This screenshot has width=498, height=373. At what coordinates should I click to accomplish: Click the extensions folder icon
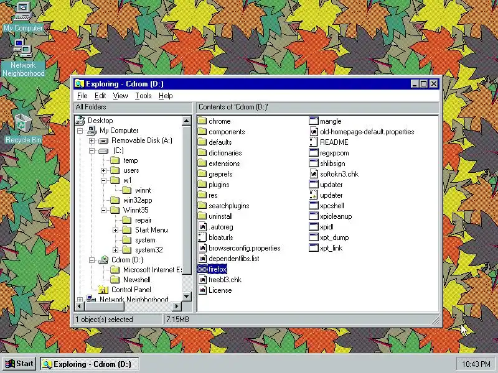pyautogui.click(x=202, y=163)
